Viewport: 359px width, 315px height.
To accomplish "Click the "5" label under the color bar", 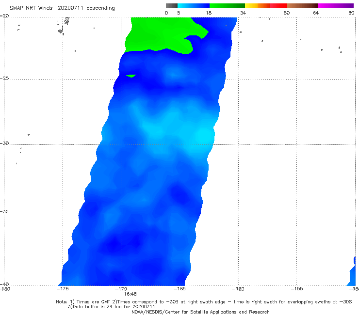I will pos(179,13).
